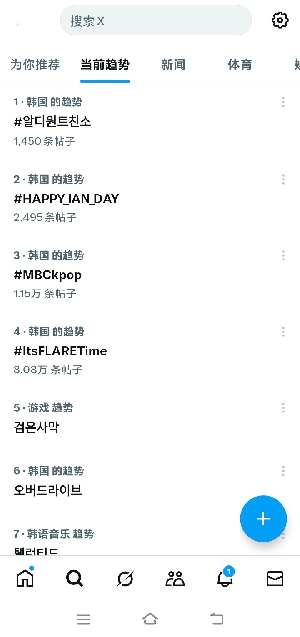This screenshot has height=637, width=300.
Task: Open more options for #알디원트친소 trend
Action: pos(283,102)
